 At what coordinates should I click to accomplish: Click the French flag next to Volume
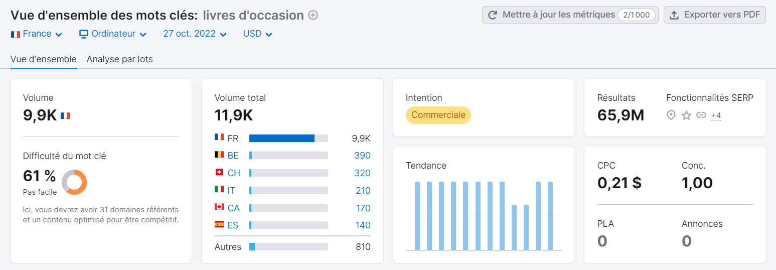tap(65, 115)
